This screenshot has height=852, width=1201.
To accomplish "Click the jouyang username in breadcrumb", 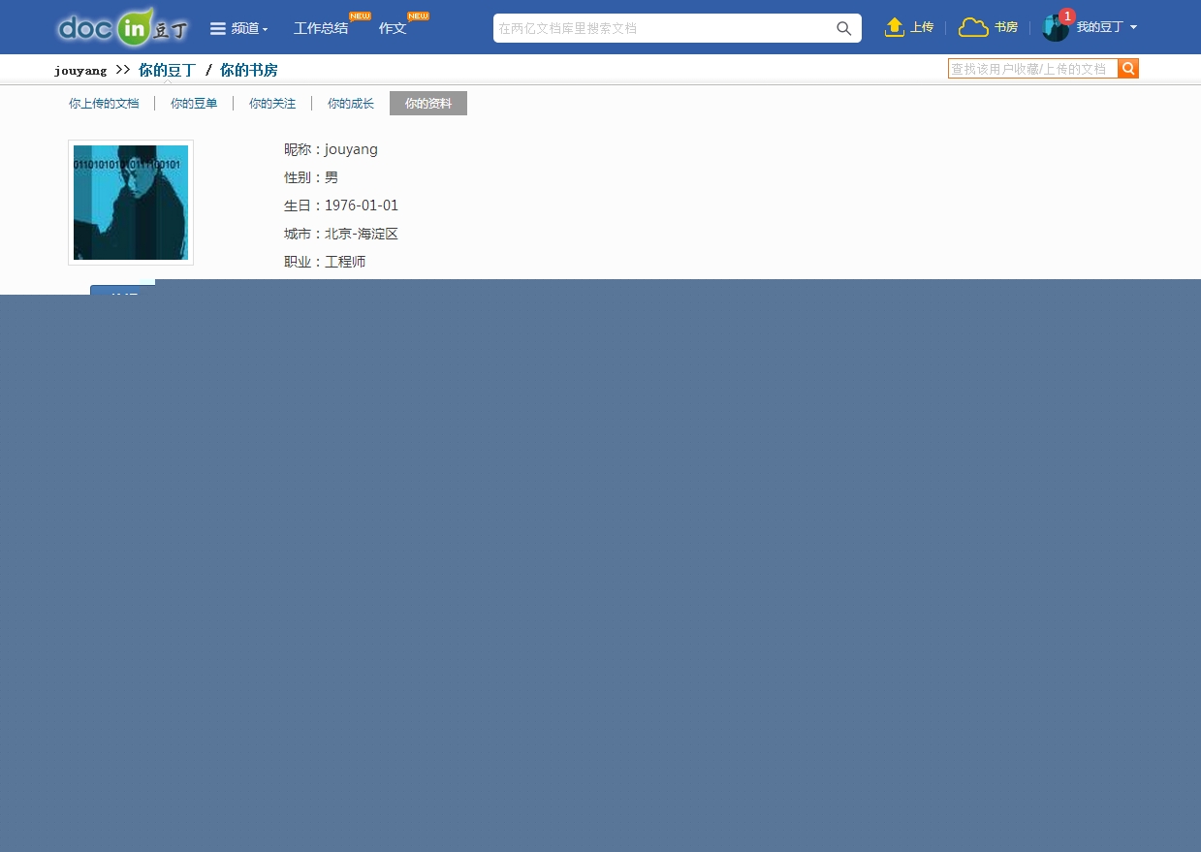I will (80, 71).
